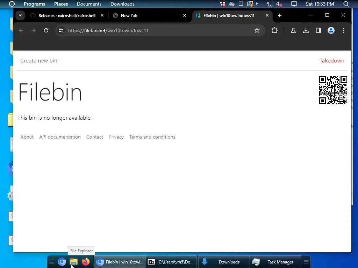Viewport: 358px width, 268px height.
Task: Click the Windows Security shield tray icon
Action: point(223,4)
